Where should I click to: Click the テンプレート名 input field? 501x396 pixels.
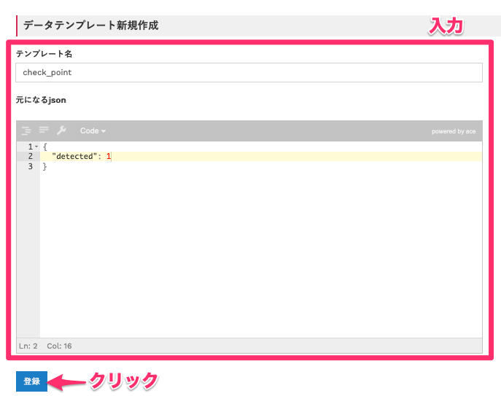tap(249, 72)
